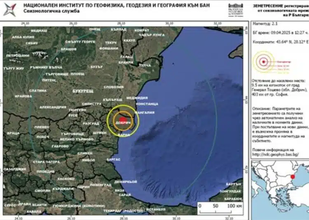Open the Balkan overview inset map
Viewport: 309px width, 220px height.
pyautogui.click(x=280, y=190)
